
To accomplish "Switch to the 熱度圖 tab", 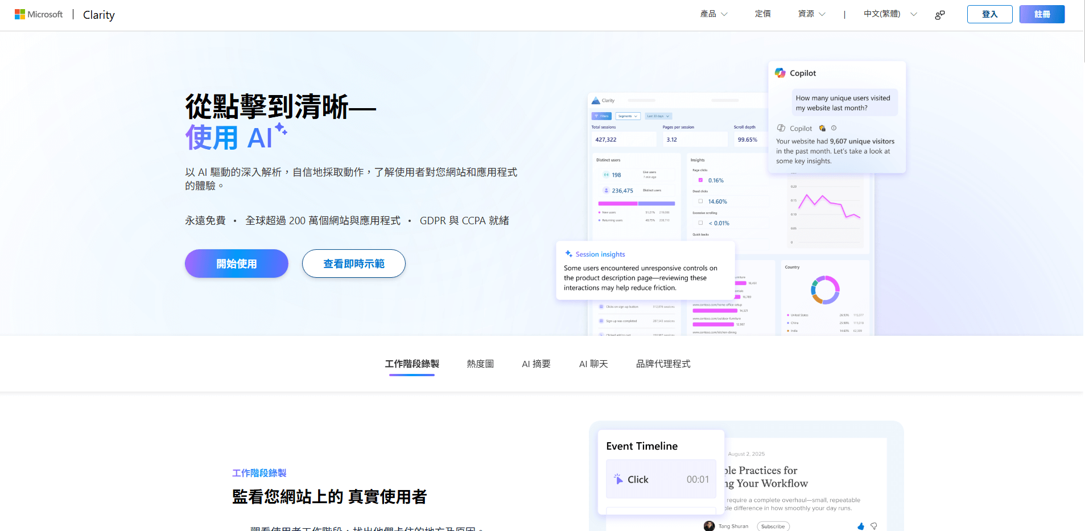I will point(480,364).
